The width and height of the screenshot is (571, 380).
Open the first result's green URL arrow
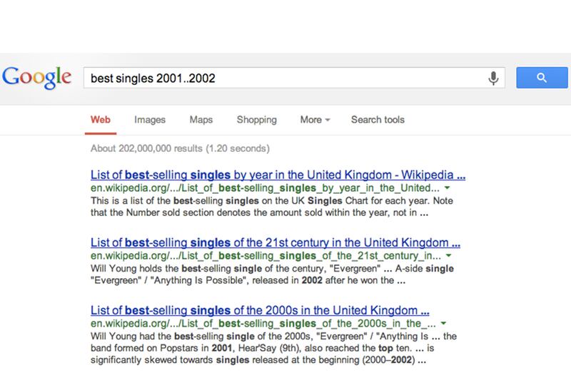point(447,188)
